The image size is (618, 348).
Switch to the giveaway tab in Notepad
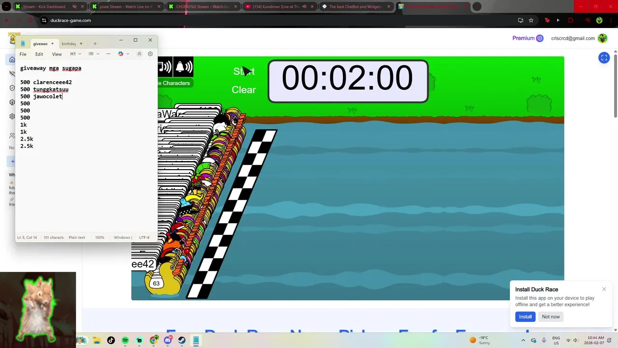pos(43,43)
